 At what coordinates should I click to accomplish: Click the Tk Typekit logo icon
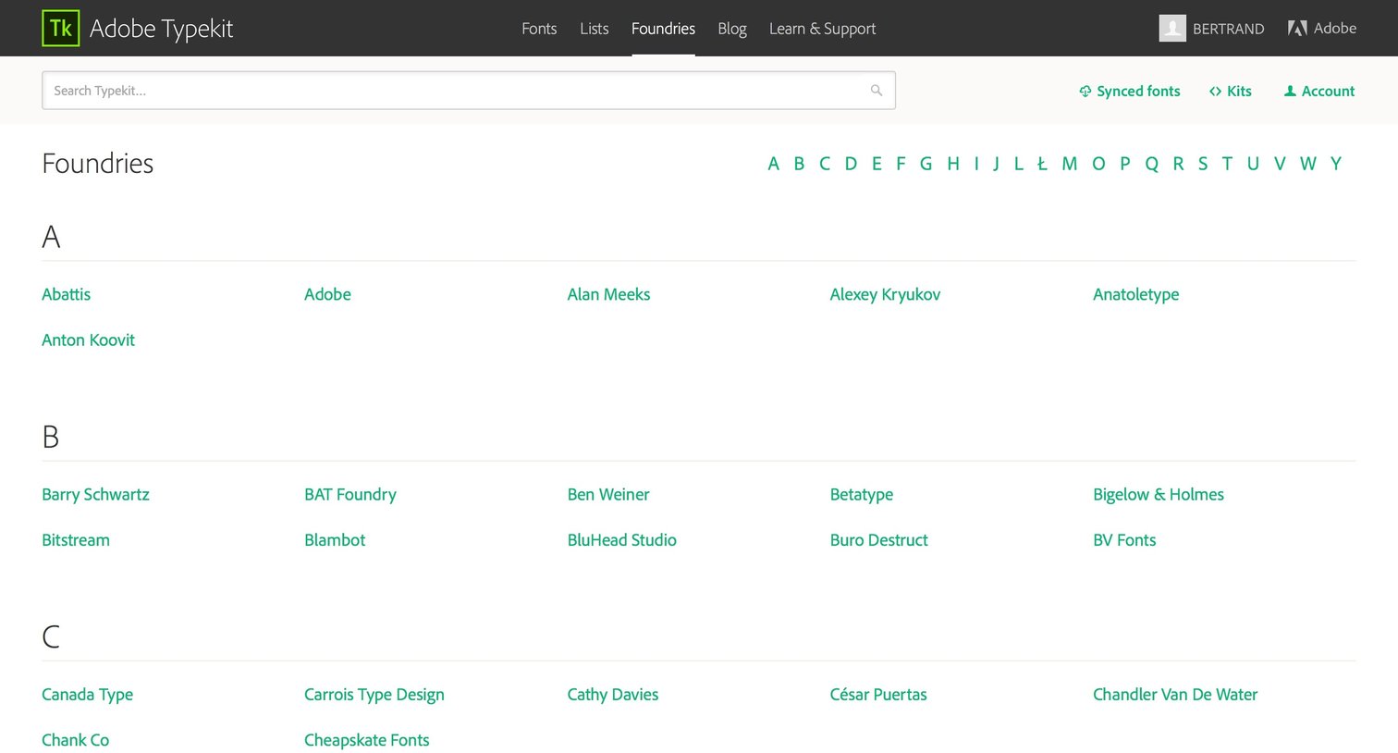pos(61,29)
